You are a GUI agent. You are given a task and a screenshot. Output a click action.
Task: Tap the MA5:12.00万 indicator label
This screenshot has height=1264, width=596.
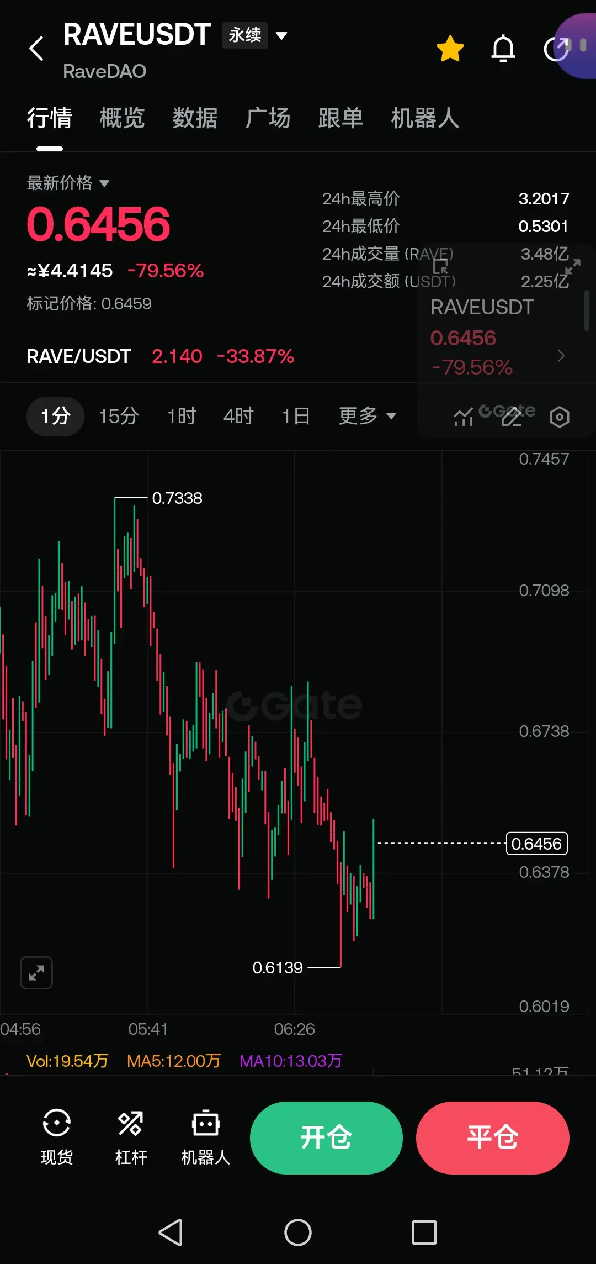(x=174, y=1061)
